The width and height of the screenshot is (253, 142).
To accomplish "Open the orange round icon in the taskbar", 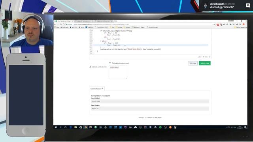I will tap(170, 127).
